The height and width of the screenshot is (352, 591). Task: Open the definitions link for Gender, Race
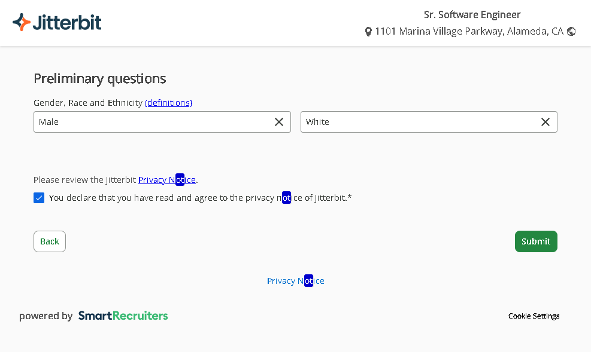point(168,103)
